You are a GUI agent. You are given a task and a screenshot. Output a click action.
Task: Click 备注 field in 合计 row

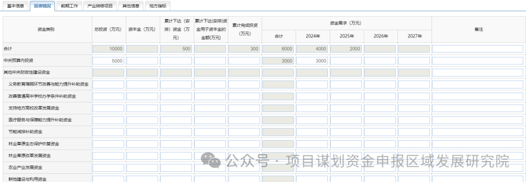coord(478,49)
